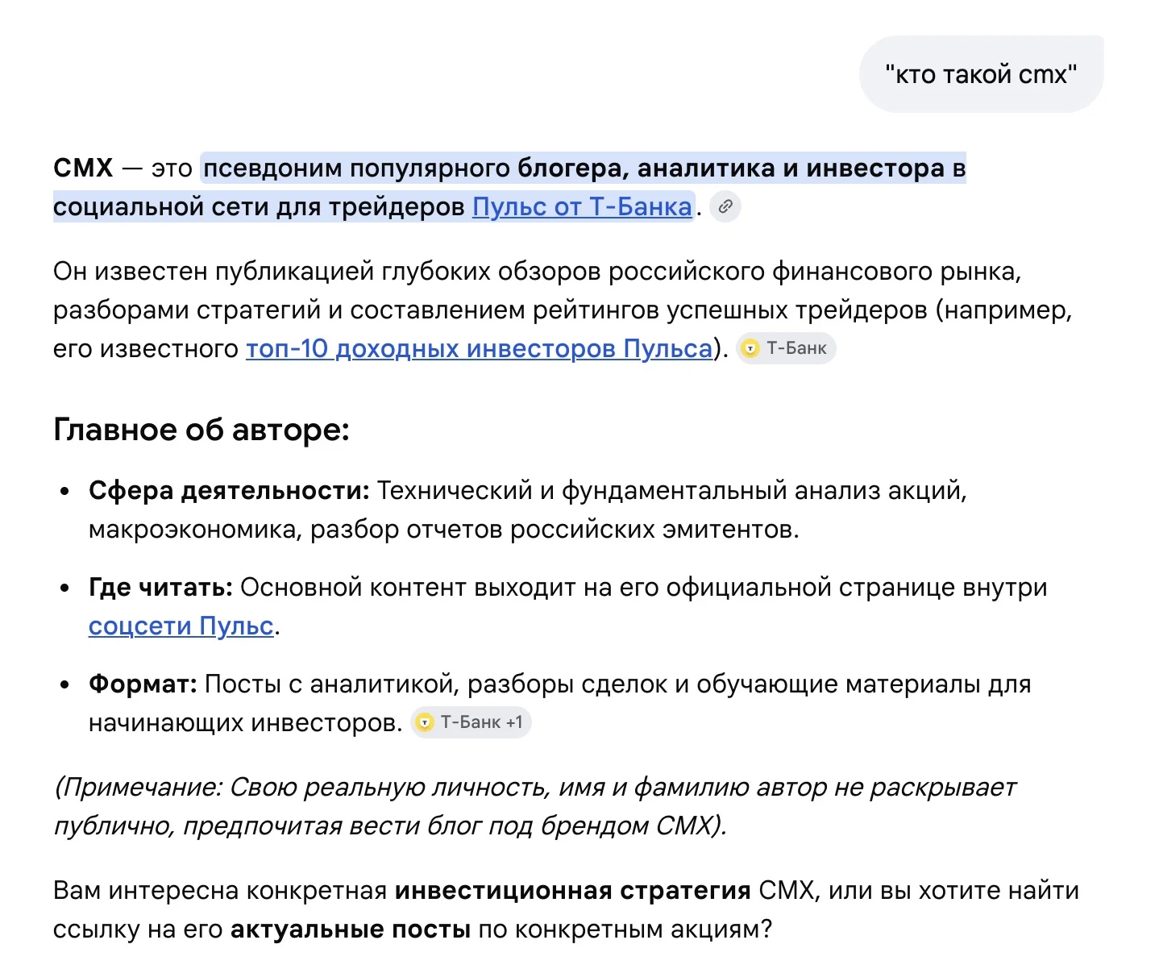Open the "Т-Банк +1" sources chip
The image size is (1159, 969).
(471, 722)
